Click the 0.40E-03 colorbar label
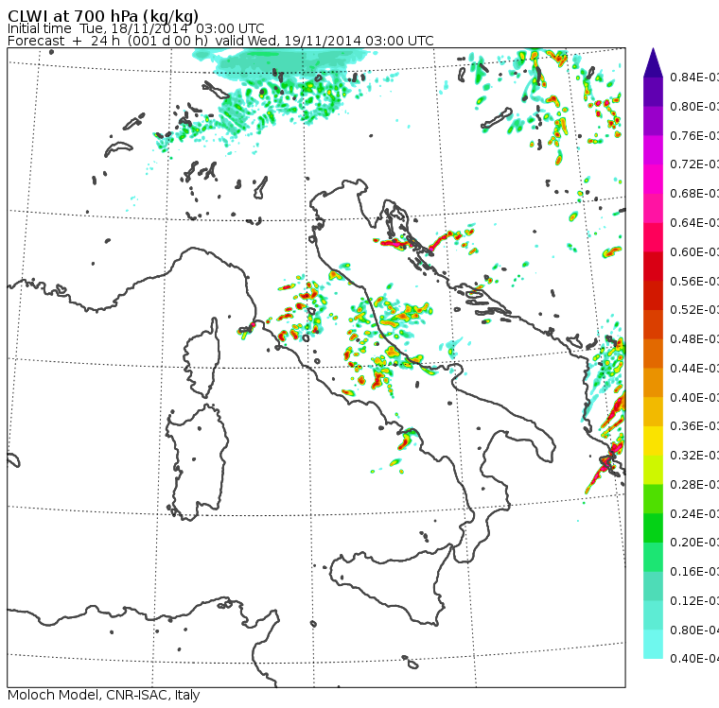This screenshot has height=708, width=719. [694, 397]
